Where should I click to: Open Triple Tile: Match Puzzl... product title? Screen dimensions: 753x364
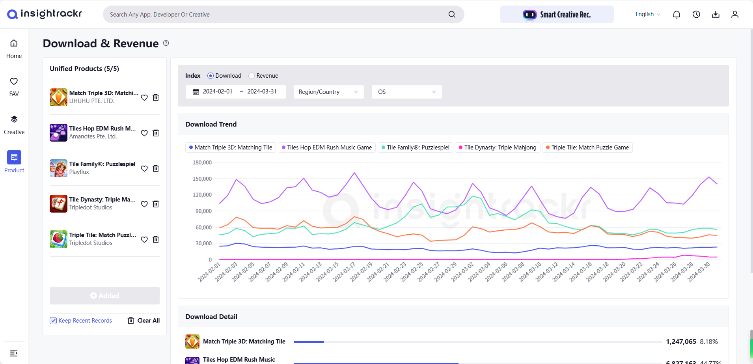[x=103, y=235]
